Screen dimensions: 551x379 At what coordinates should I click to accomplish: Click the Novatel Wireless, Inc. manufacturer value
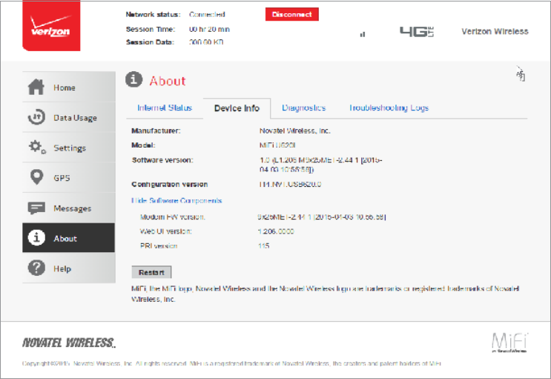tap(295, 131)
